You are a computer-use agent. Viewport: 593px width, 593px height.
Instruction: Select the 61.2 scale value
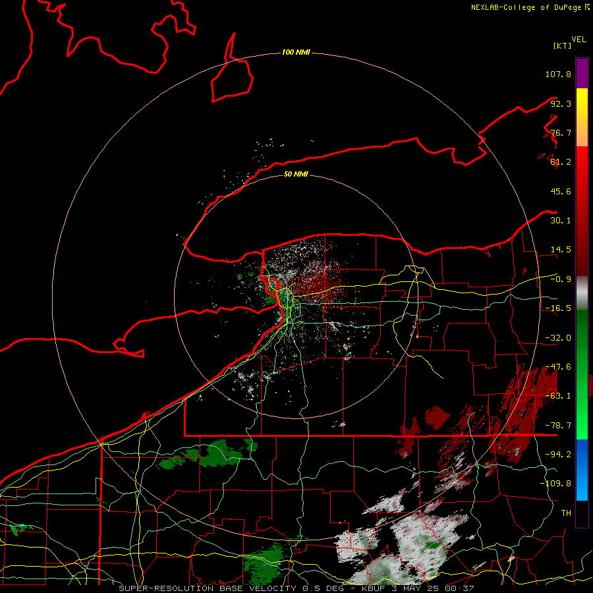click(x=561, y=162)
